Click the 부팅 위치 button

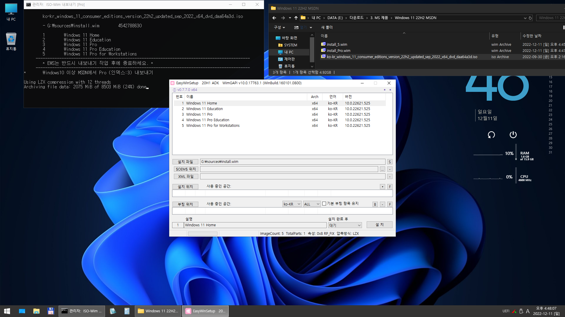(x=185, y=204)
